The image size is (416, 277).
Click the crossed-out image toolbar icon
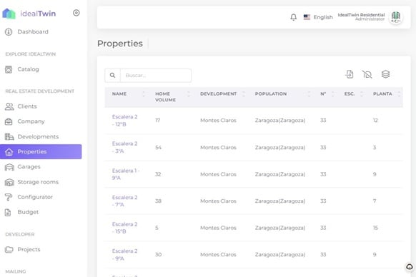(x=367, y=74)
